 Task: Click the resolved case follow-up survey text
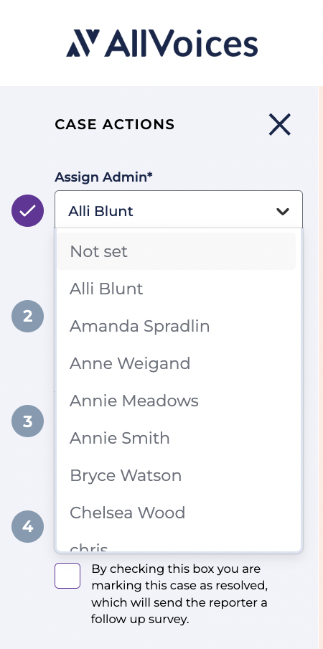(x=179, y=594)
